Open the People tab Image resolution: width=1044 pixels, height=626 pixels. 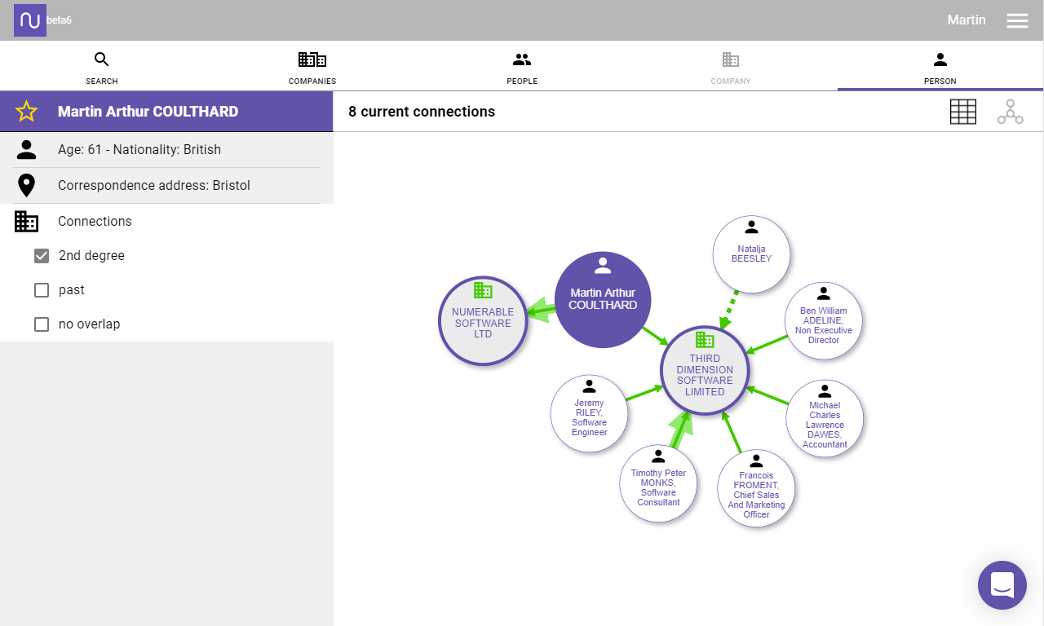pyautogui.click(x=522, y=67)
